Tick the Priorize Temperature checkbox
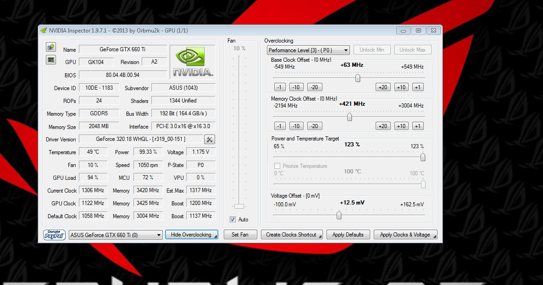 coord(277,166)
